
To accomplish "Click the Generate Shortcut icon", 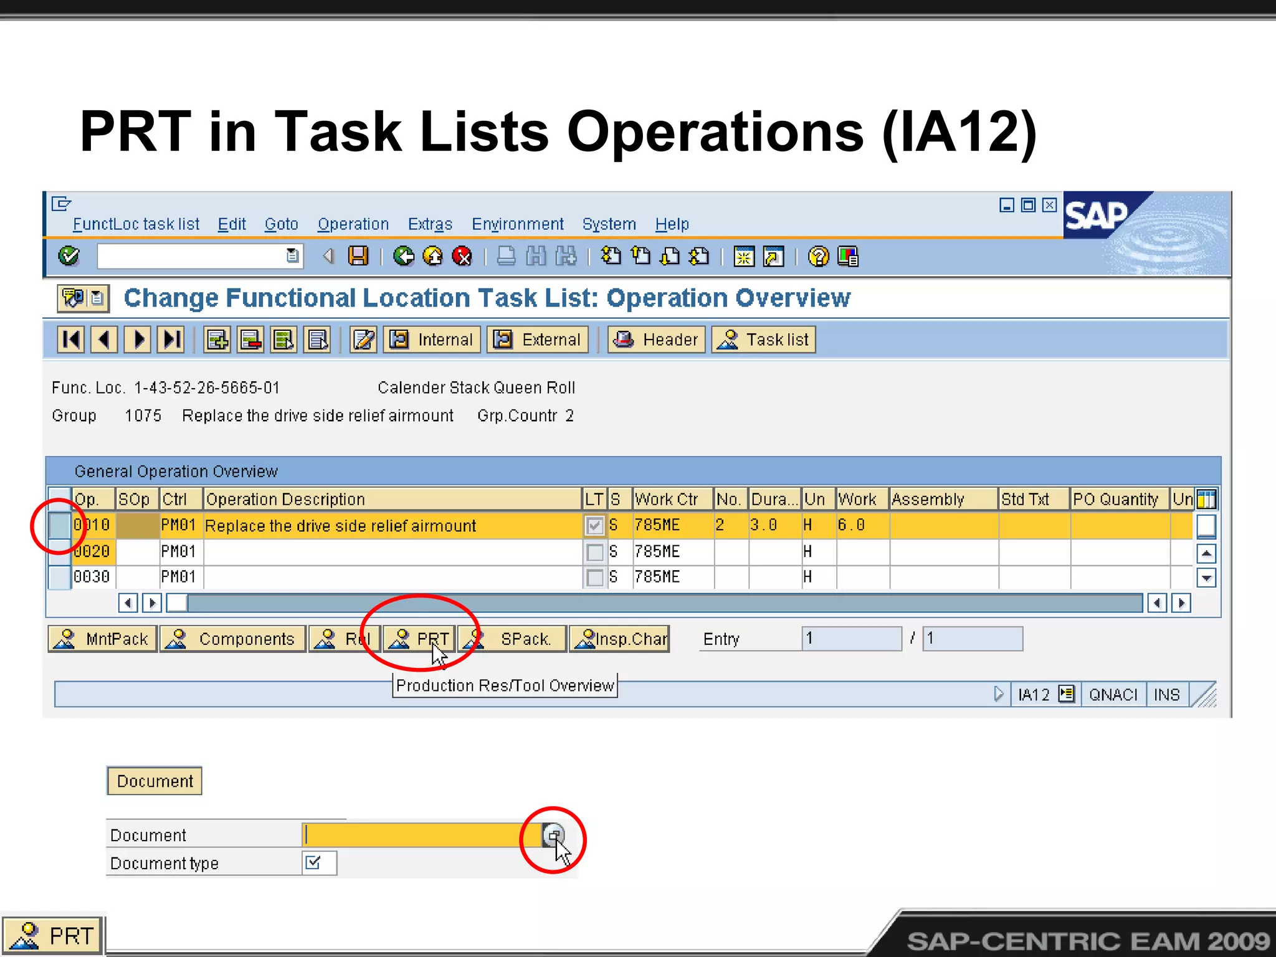I will coord(774,256).
